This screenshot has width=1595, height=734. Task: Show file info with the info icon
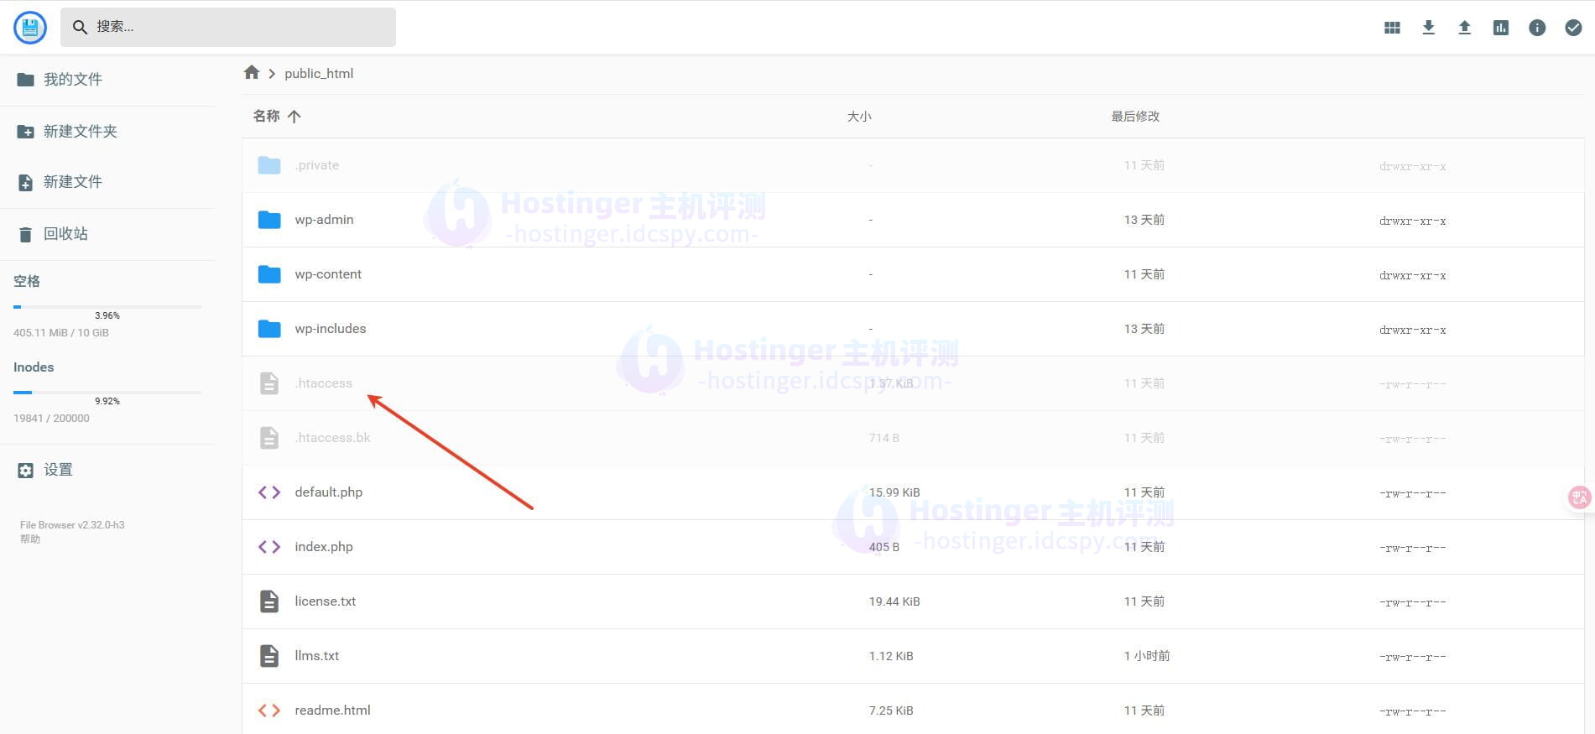click(1536, 28)
